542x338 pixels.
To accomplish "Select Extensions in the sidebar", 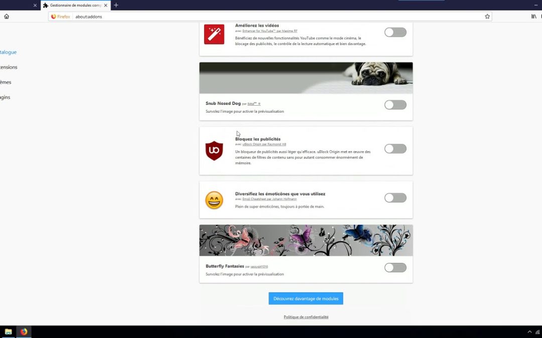I will pyautogui.click(x=9, y=67).
